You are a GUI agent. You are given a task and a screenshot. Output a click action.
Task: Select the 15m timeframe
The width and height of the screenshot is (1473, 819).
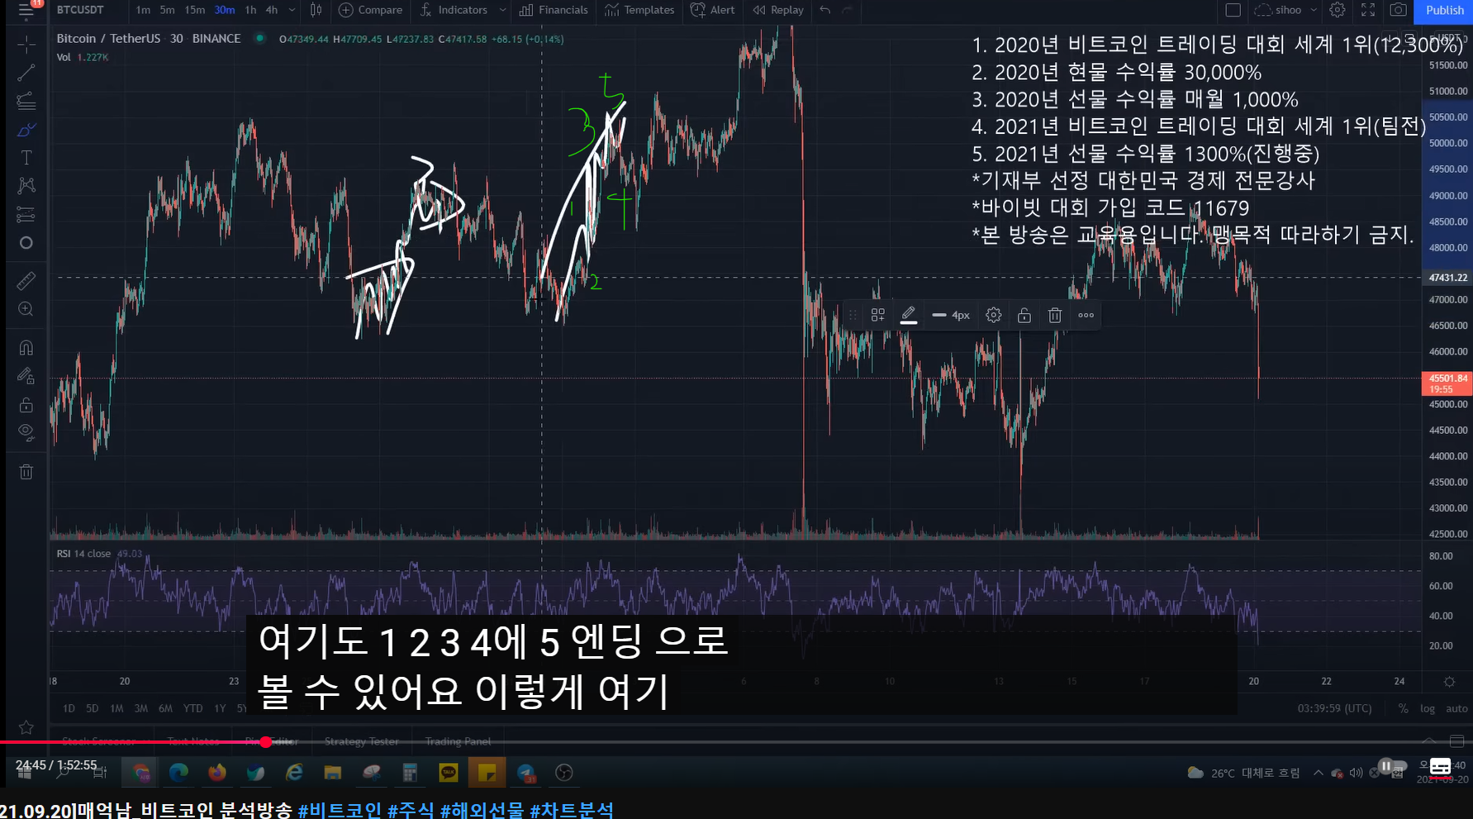coord(195,10)
